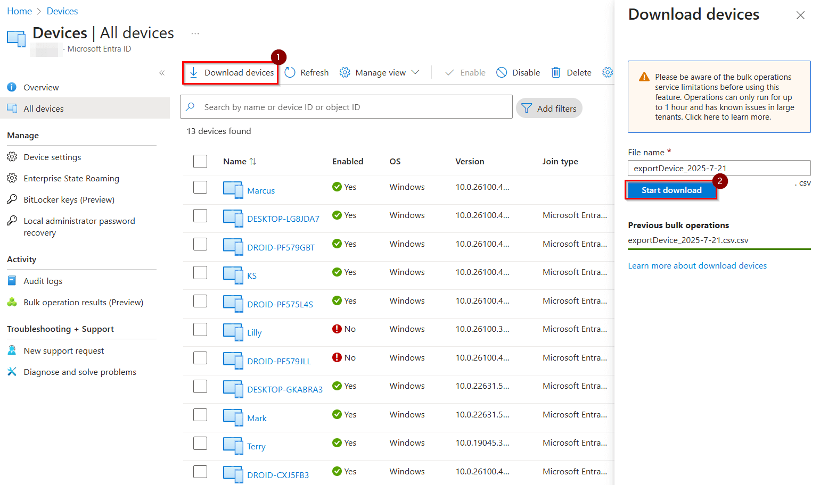Click the BitLocker keys key icon
Image resolution: width=820 pixels, height=485 pixels.
click(x=12, y=199)
